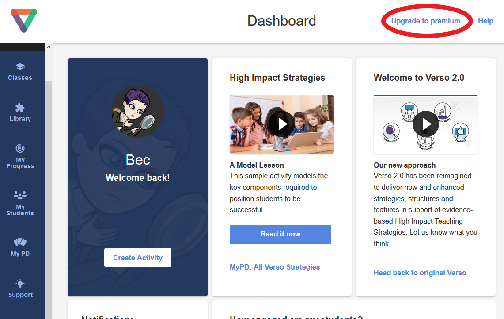Click the Create Activity button
Screen dimensions: 504x319
pos(138,258)
